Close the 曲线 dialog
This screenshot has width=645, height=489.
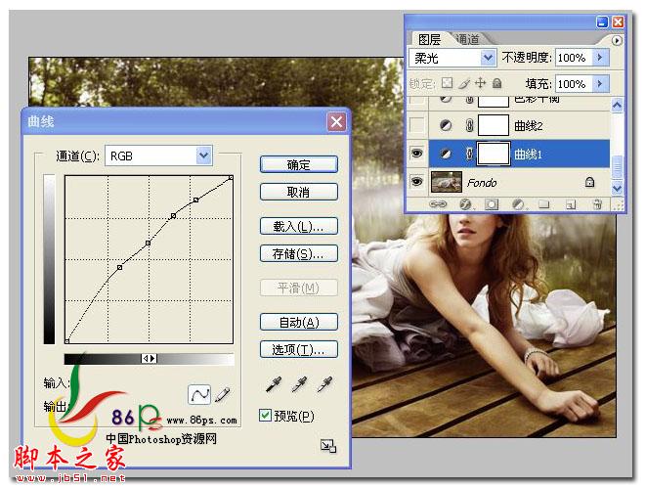(336, 122)
